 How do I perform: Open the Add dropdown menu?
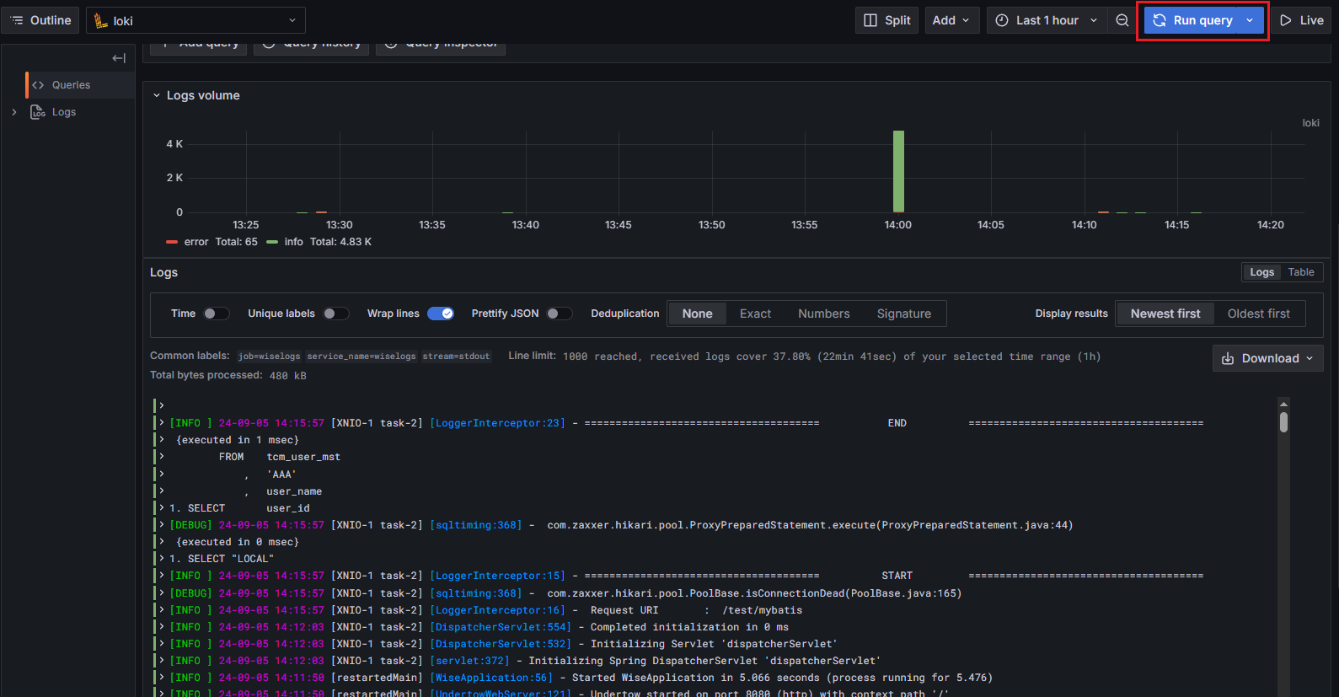(x=951, y=20)
